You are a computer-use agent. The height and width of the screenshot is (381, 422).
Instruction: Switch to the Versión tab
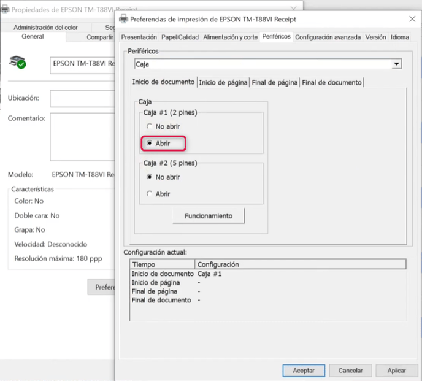coord(375,37)
